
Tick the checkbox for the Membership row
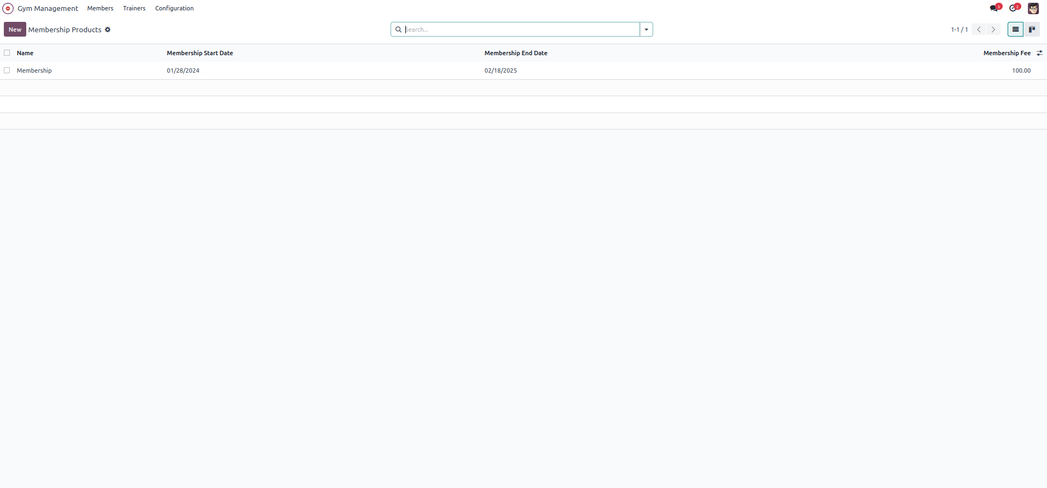[x=7, y=70]
